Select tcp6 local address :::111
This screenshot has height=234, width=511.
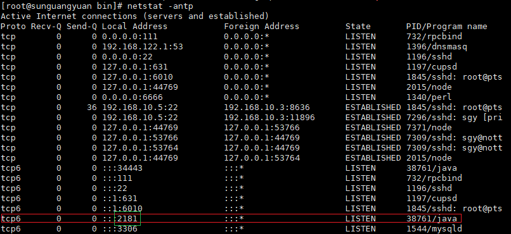pos(117,178)
